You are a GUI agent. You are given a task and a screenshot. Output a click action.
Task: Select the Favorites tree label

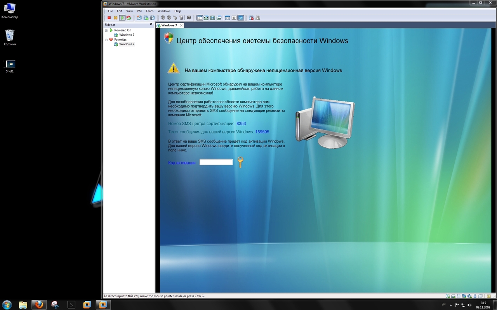(120, 40)
